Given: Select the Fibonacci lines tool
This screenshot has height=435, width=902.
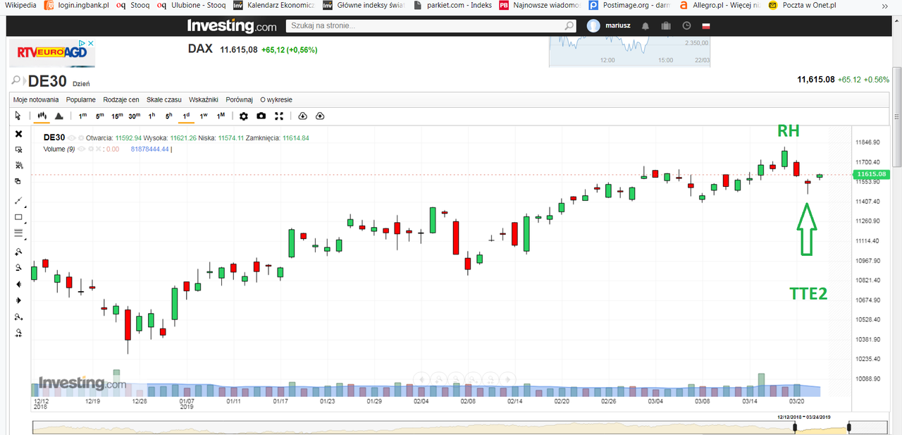Looking at the screenshot, I should (18, 233).
